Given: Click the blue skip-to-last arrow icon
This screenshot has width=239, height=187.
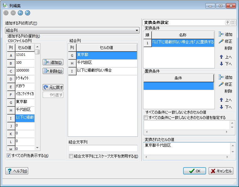Looking at the screenshot, I should [x=28, y=13].
